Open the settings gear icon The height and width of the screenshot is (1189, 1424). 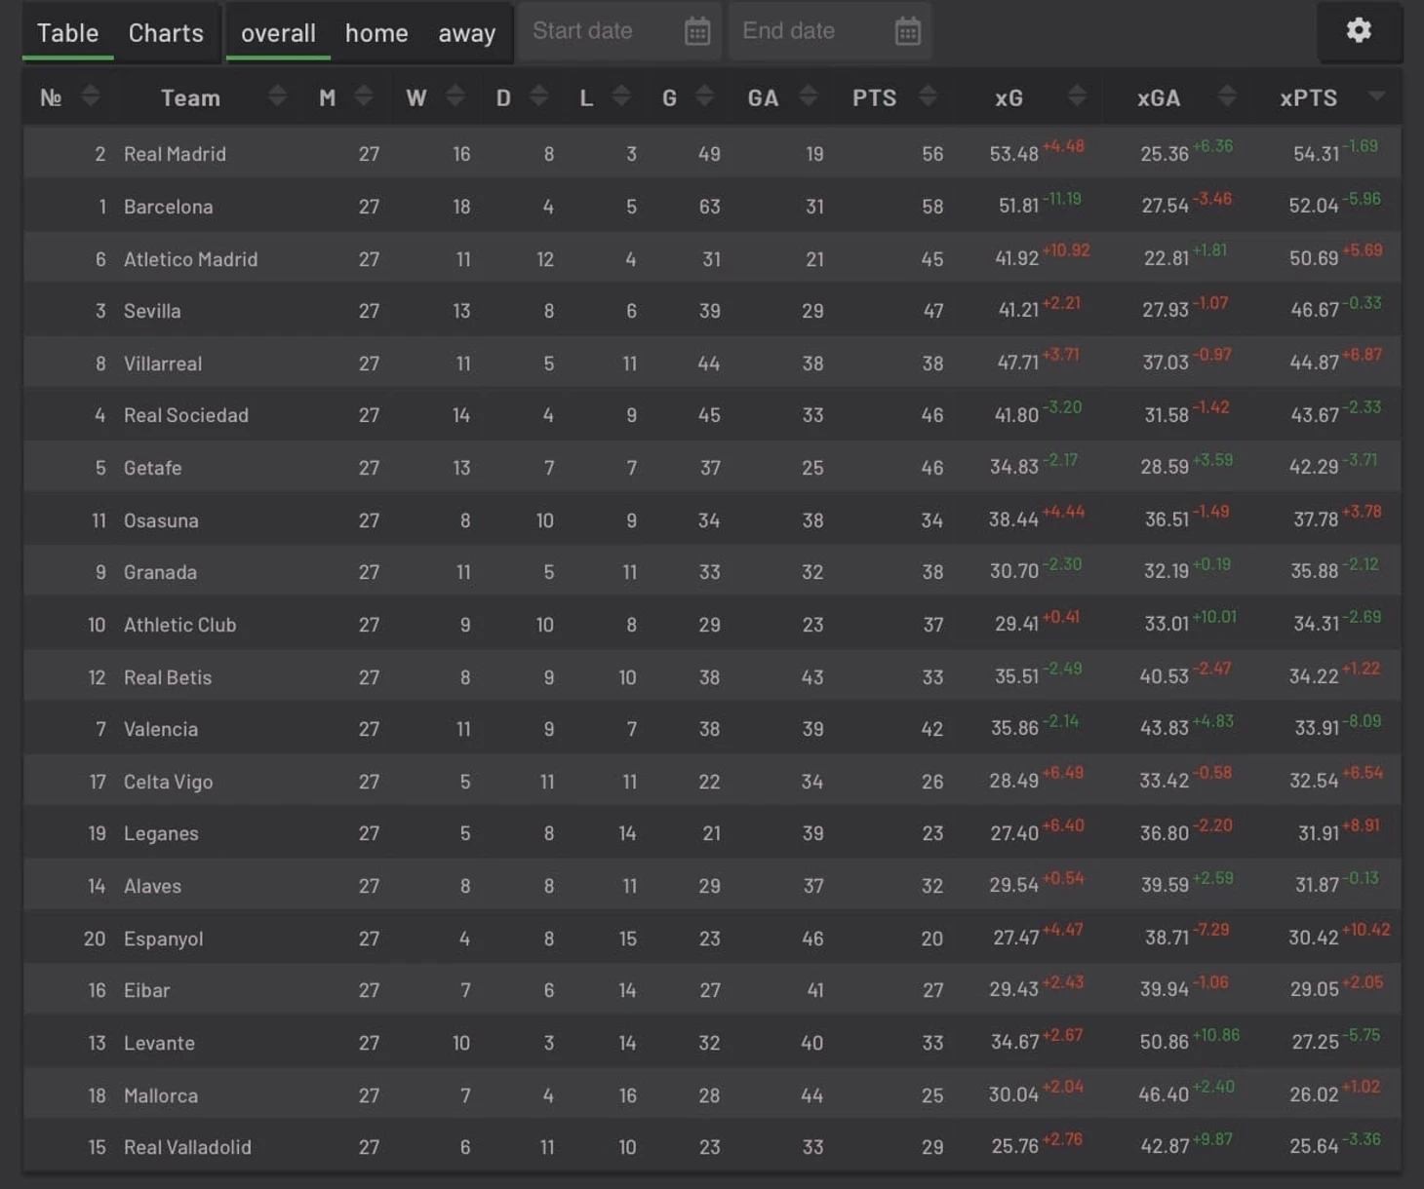point(1359,30)
